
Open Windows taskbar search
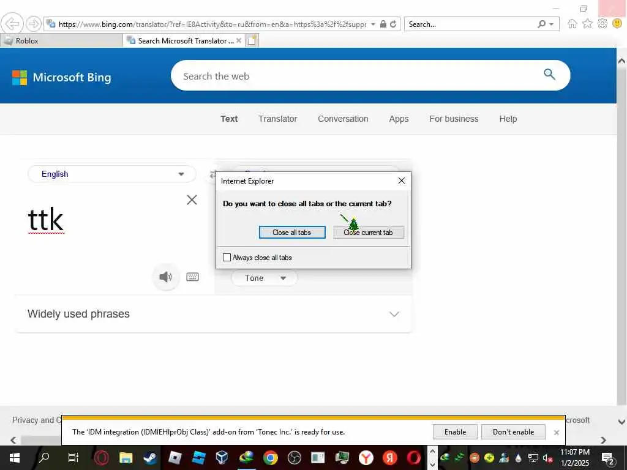tap(44, 458)
